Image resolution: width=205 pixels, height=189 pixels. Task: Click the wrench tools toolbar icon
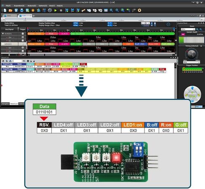click(44, 10)
